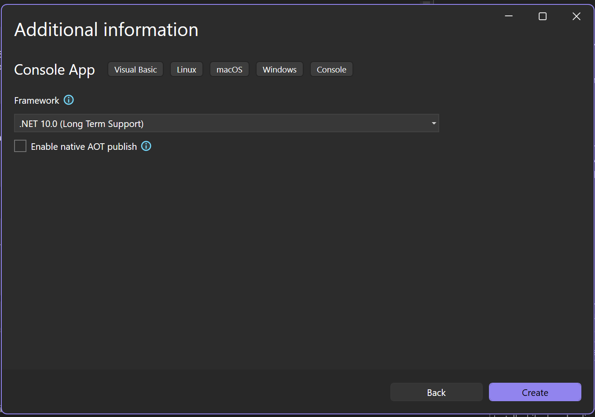The height and width of the screenshot is (417, 595).
Task: Click Create to generate the project
Action: click(535, 392)
